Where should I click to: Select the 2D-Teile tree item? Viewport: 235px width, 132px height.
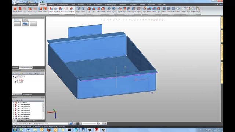click(x=21, y=80)
